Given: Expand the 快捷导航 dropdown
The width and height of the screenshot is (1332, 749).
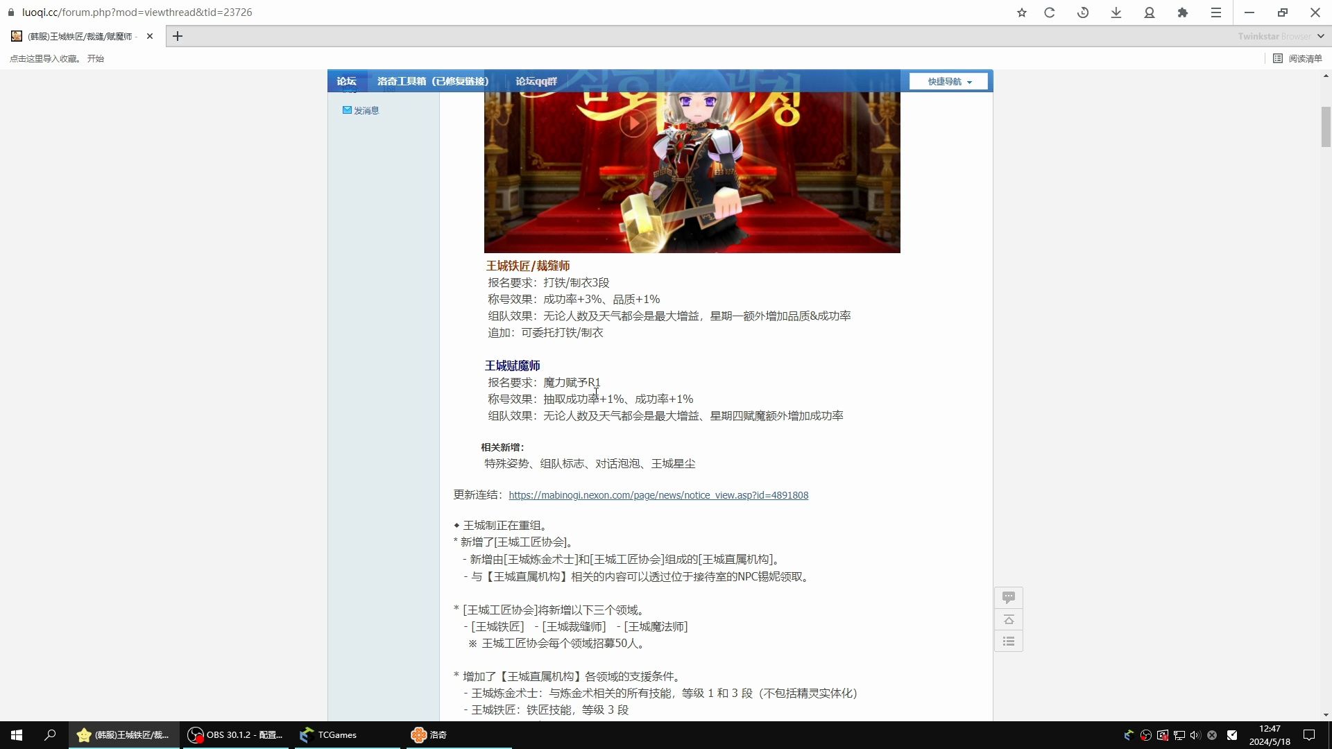Looking at the screenshot, I should tap(949, 81).
